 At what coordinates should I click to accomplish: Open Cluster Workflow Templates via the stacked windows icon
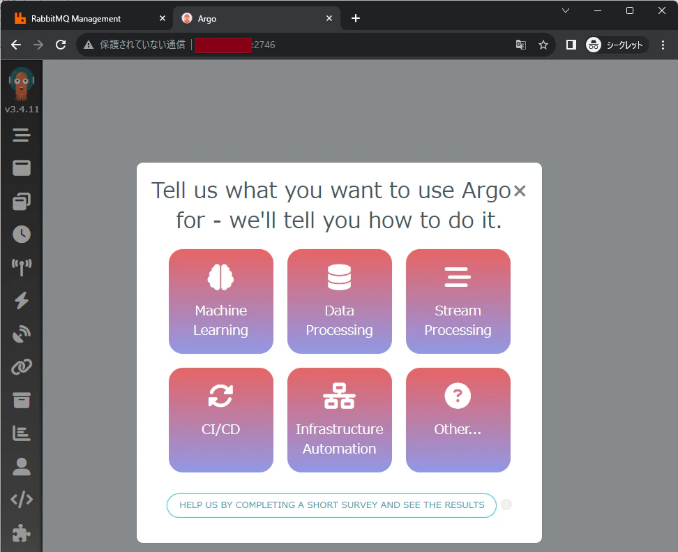click(21, 201)
